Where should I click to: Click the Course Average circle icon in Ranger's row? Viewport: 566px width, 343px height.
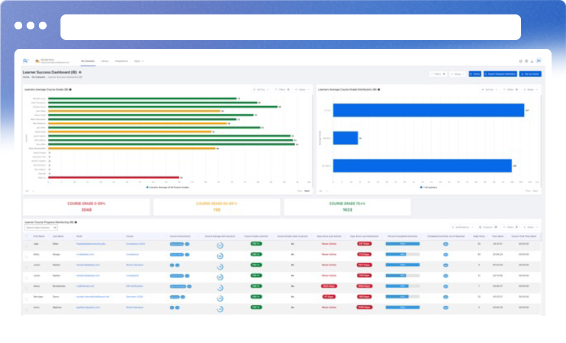click(220, 256)
